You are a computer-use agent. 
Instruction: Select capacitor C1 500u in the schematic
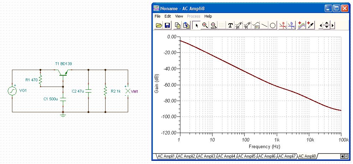[63, 99]
